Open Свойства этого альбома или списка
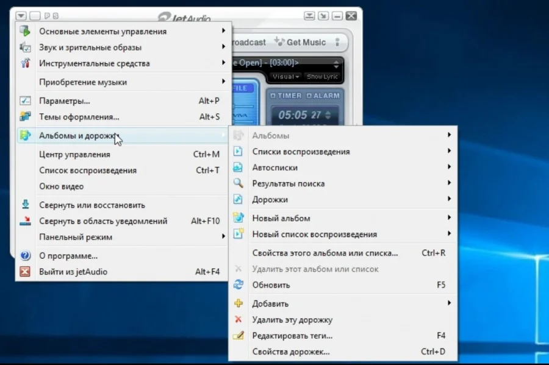Viewport: 549px width, 365px height. (x=343, y=253)
